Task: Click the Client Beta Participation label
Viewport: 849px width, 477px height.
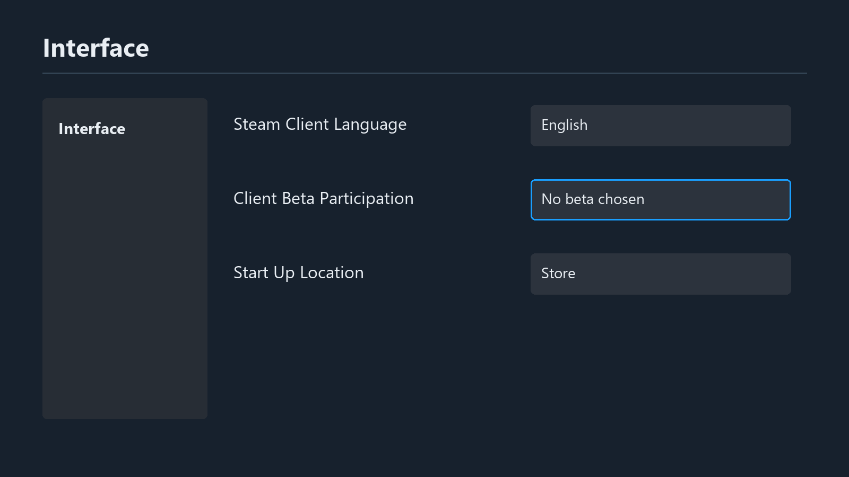Action: [323, 199]
